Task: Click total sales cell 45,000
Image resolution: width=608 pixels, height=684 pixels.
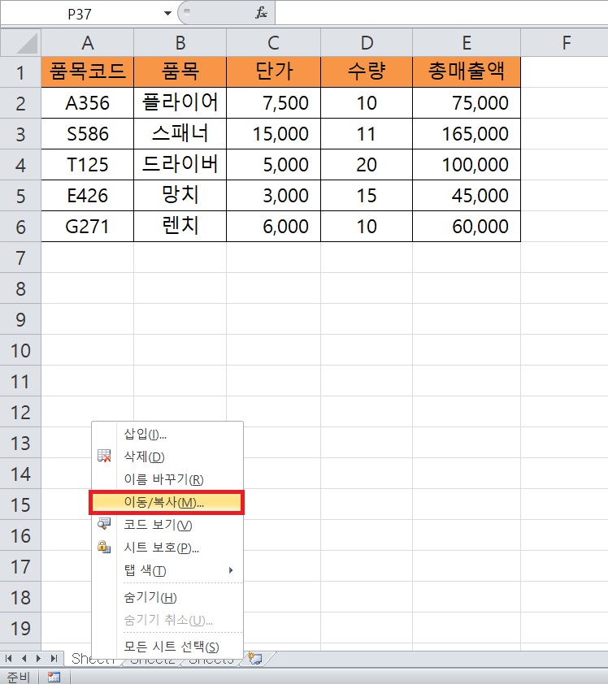Action: pos(467,196)
